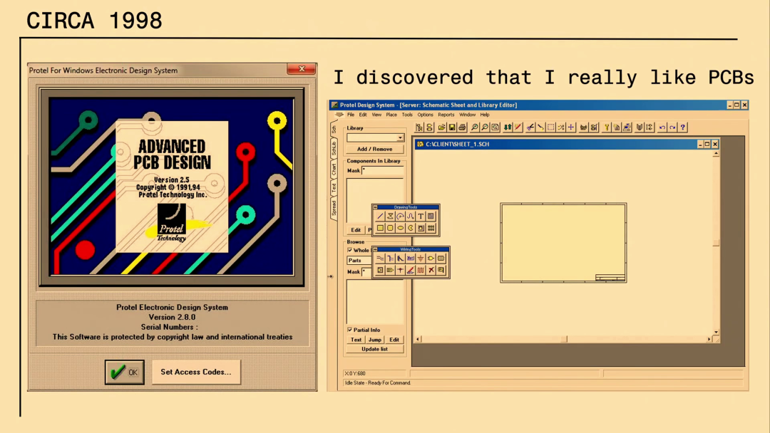Open the Window menu
Viewport: 770px width, 433px height.
tap(467, 115)
